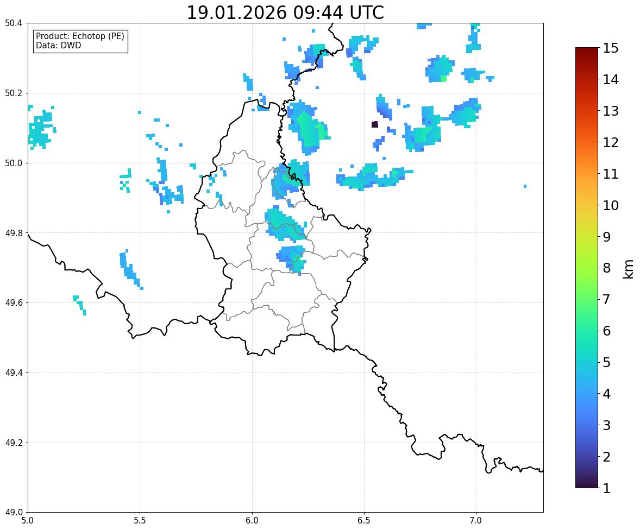640x530 pixels.
Task: Click the latitude axis label 49.0
Action: click(x=14, y=513)
